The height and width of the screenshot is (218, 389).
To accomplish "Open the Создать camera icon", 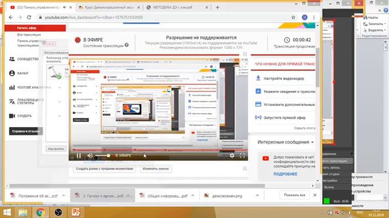I will [12, 116].
